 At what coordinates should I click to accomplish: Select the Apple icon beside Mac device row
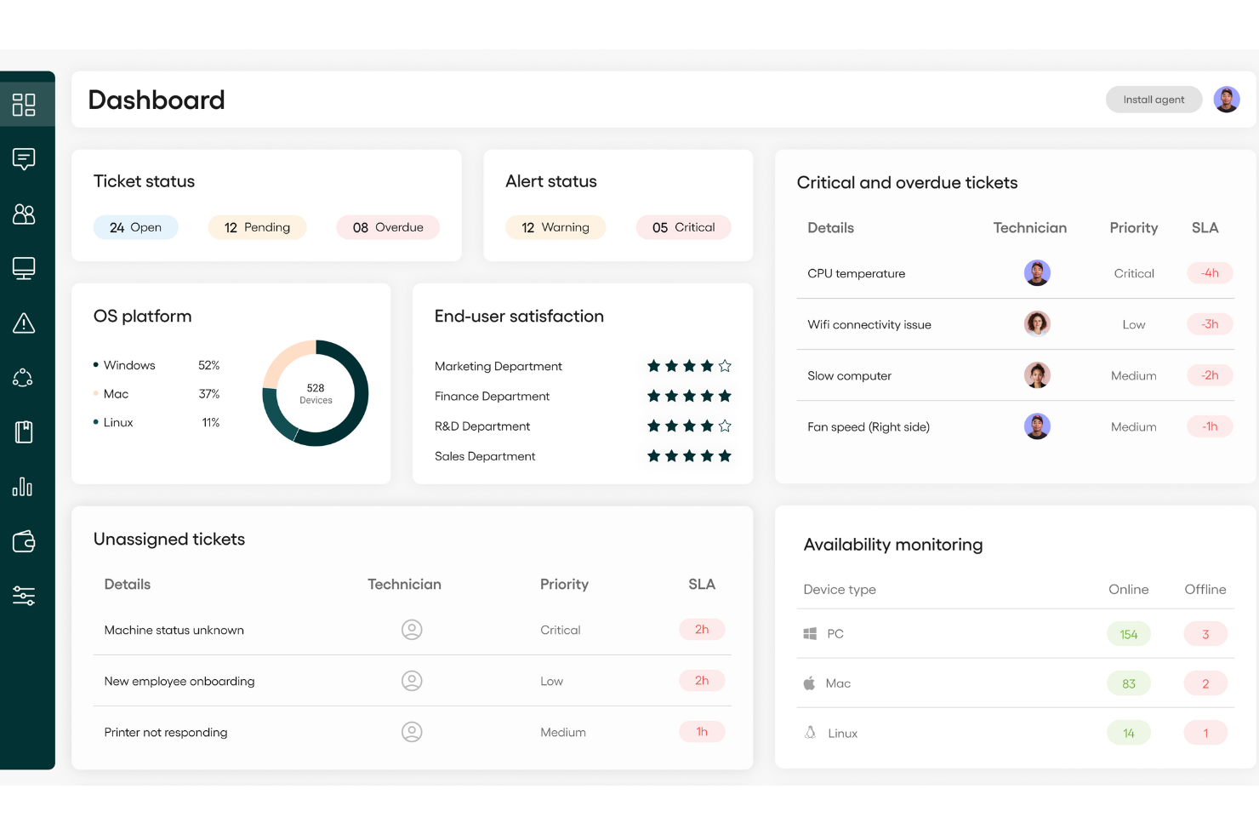pyautogui.click(x=809, y=683)
